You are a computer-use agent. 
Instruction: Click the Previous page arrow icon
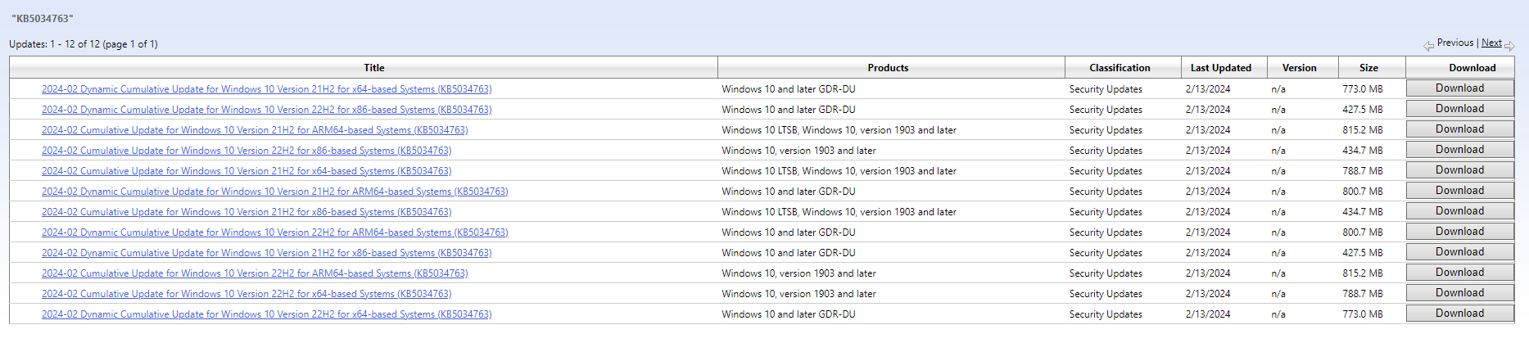(x=1428, y=46)
